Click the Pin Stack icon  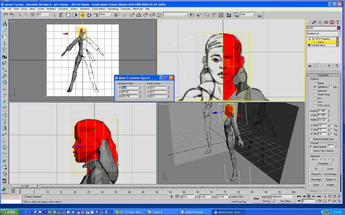click(x=310, y=66)
